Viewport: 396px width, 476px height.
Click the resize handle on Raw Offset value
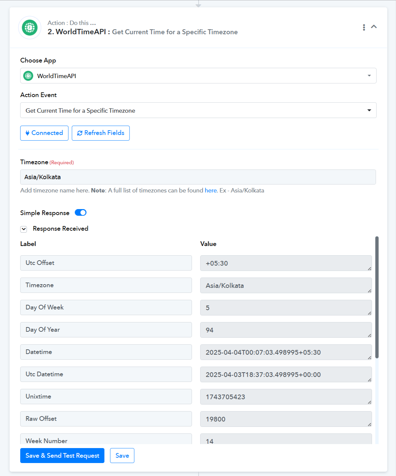369,424
